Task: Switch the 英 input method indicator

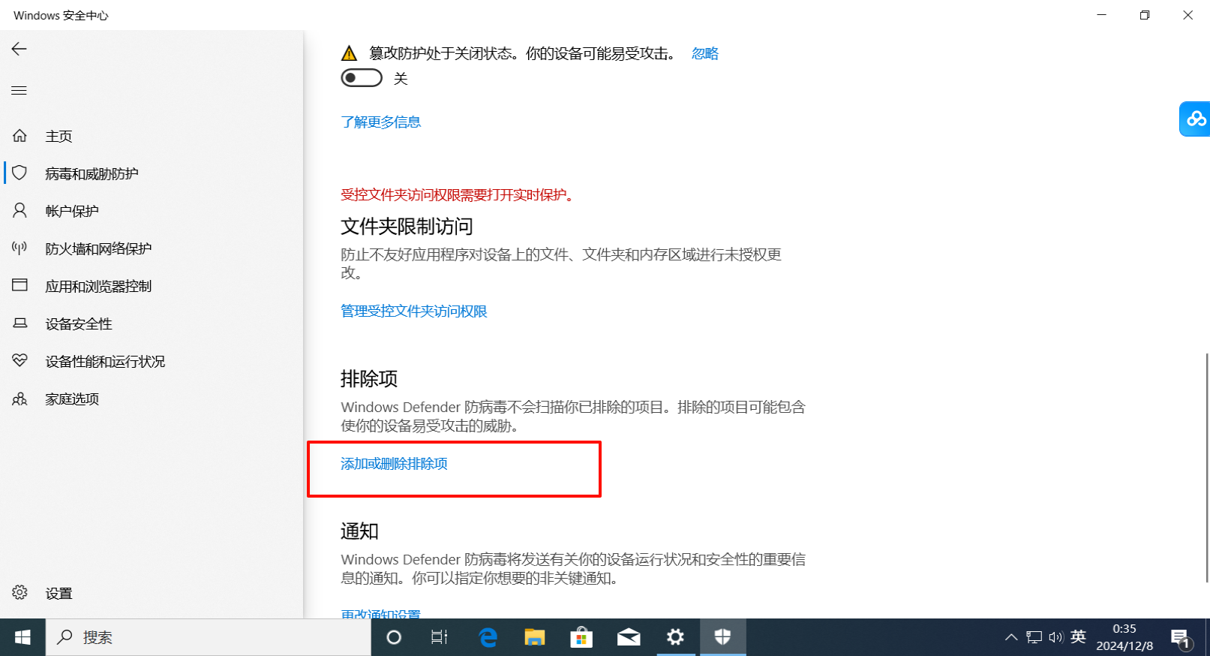Action: (1078, 637)
